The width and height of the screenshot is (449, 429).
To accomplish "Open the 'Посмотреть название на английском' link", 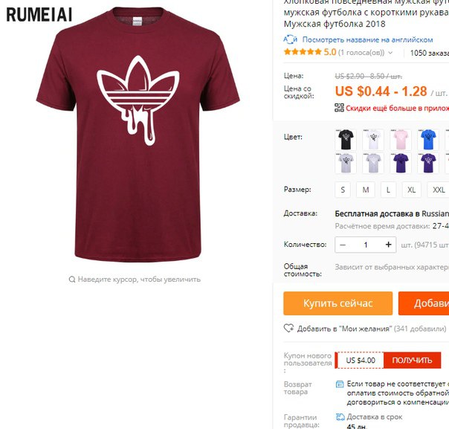I will point(368,39).
